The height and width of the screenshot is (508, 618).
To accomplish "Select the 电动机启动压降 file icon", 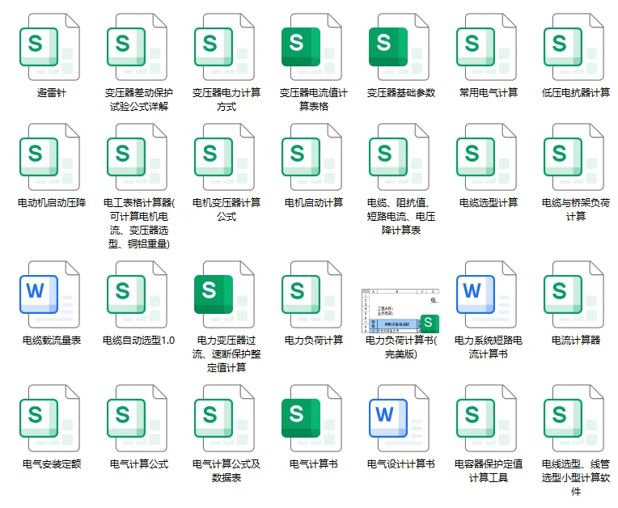I will coord(50,157).
